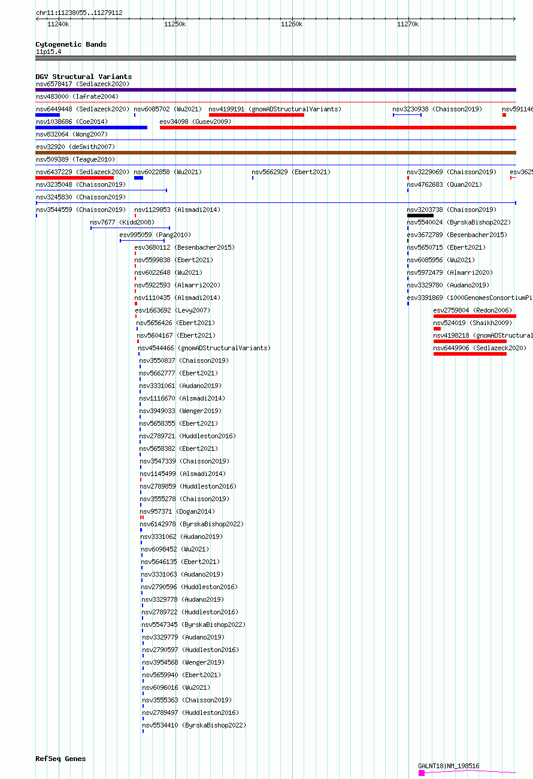This screenshot has height=779, width=533.
Task: Click the red nsv4199191 gnomAD variant bar
Action: pyautogui.click(x=256, y=115)
